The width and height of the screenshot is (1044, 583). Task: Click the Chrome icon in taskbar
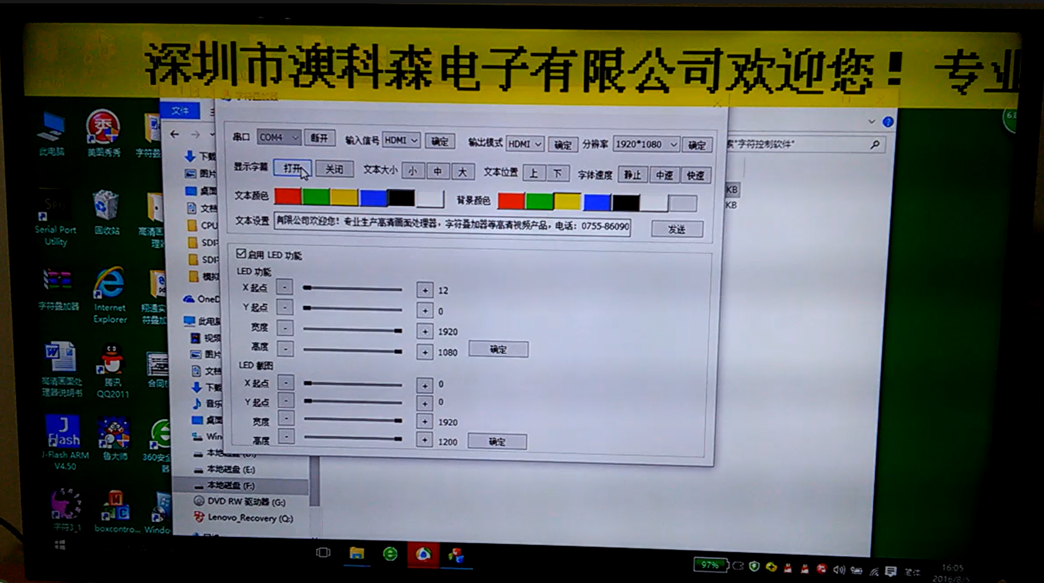coord(423,555)
